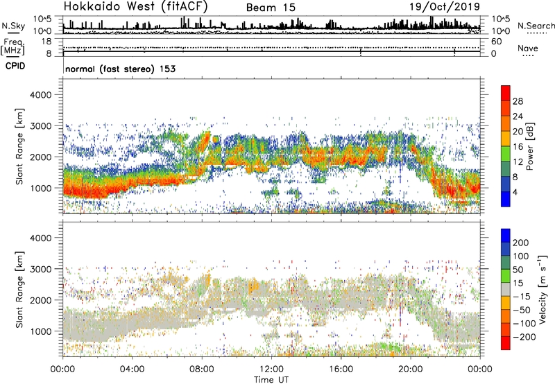Select the 'Beam 15' heading

271,8
